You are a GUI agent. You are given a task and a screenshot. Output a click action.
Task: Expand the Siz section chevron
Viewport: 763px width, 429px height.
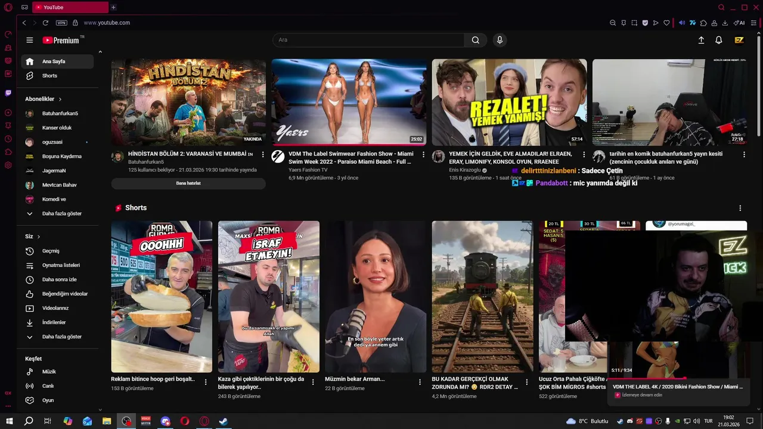(39, 237)
